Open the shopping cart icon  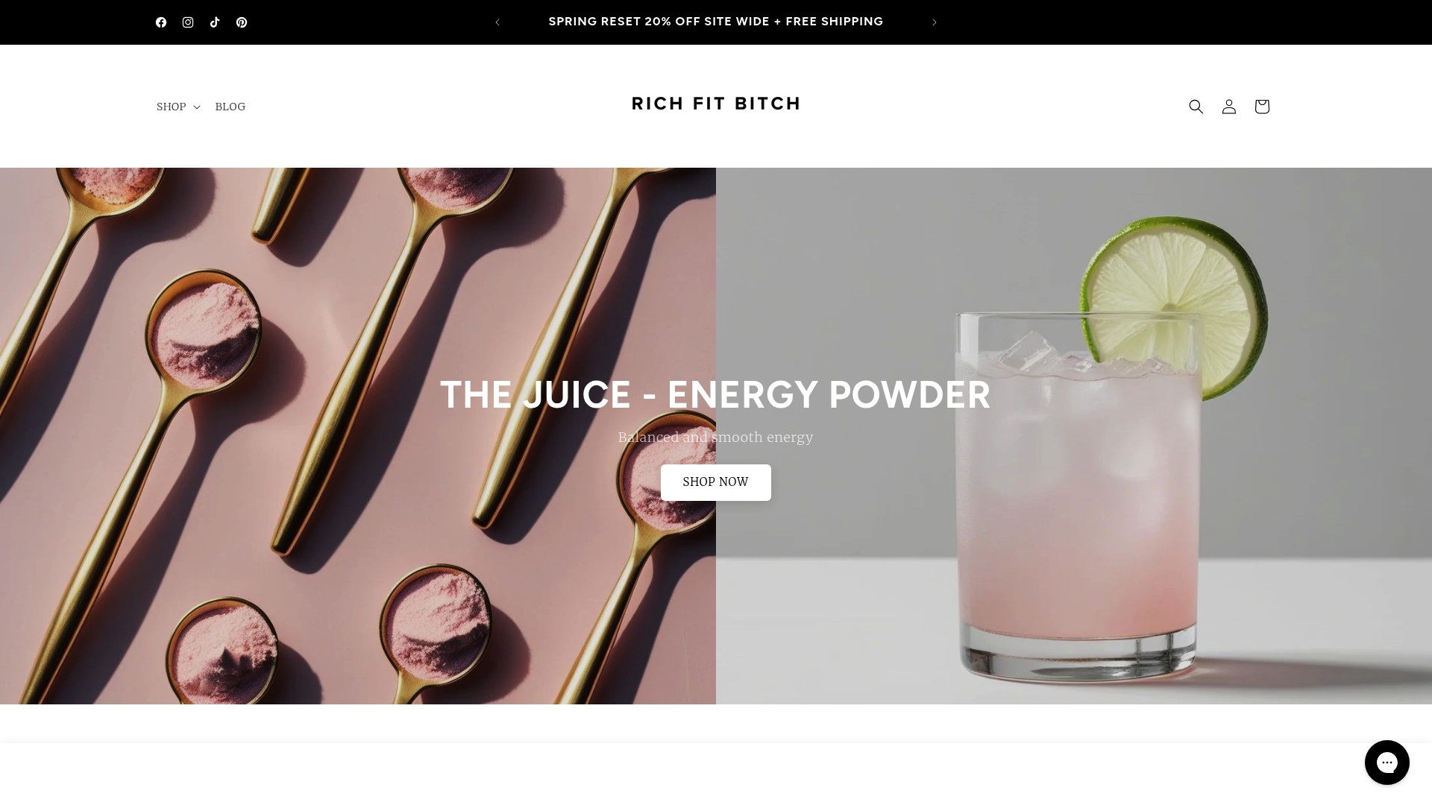coord(1262,107)
